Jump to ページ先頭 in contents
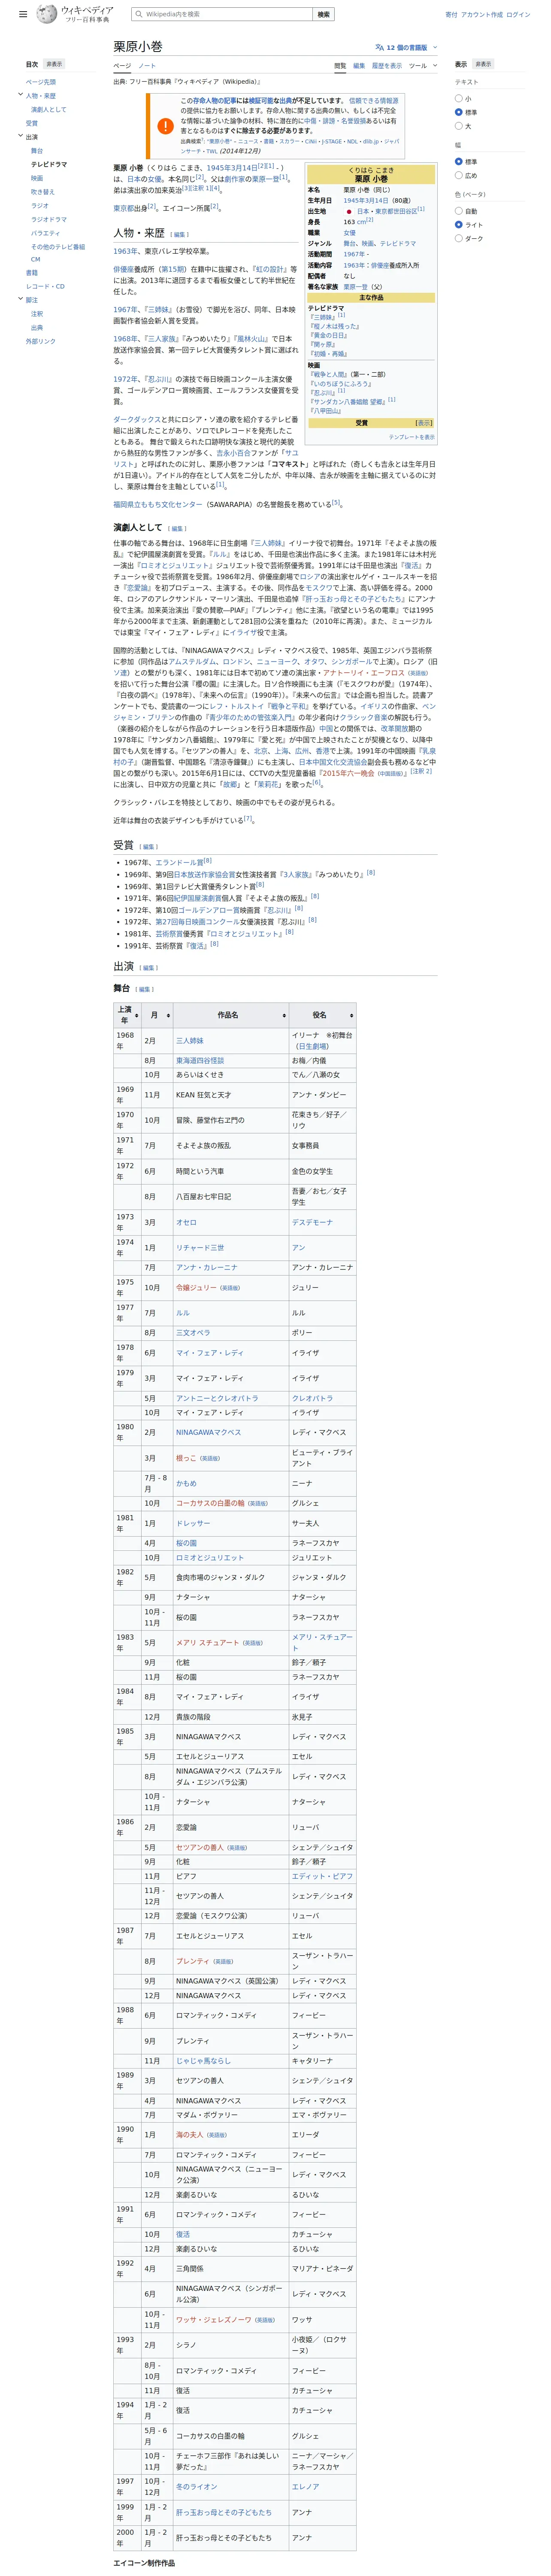This screenshot has width=551, height=2576. click(41, 82)
